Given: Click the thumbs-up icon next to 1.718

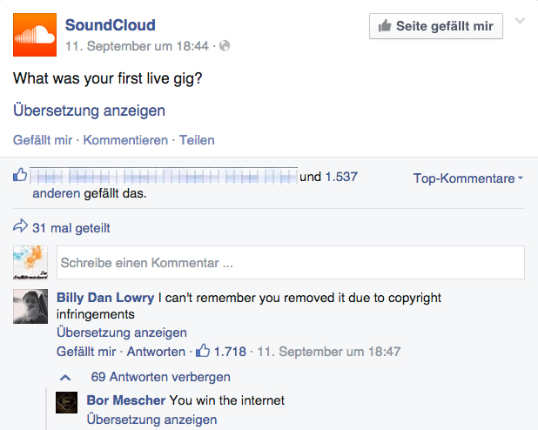Looking at the screenshot, I should 203,352.
